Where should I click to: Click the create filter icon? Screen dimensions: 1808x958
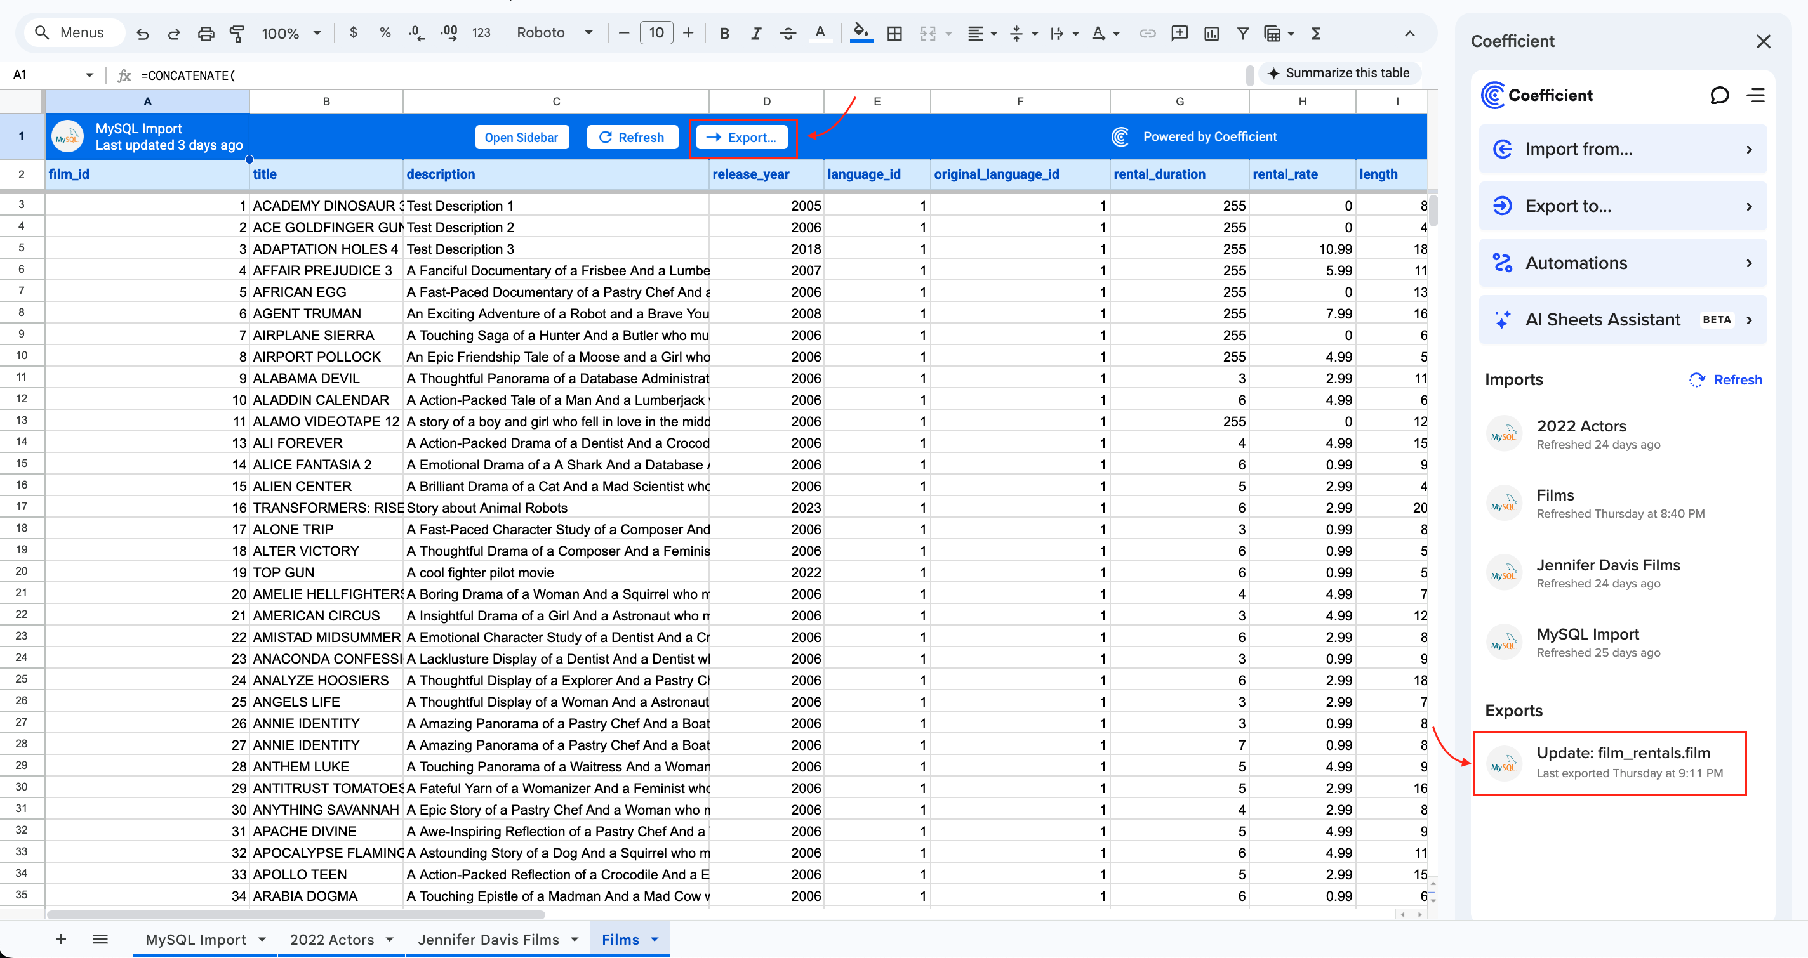coord(1242,33)
